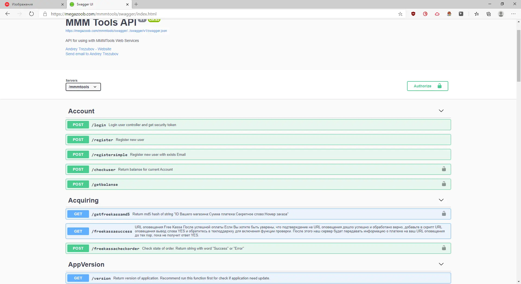Close the Swagger UI tab
This screenshot has width=521, height=284.
[127, 4]
